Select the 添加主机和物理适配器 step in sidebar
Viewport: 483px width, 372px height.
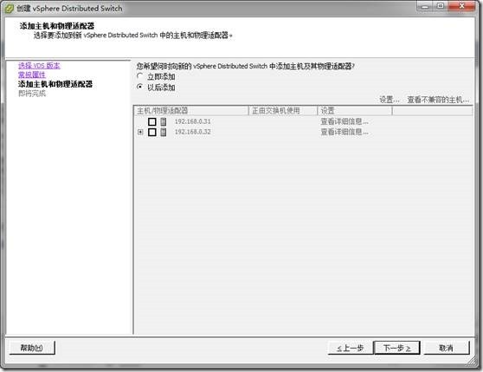pos(55,84)
